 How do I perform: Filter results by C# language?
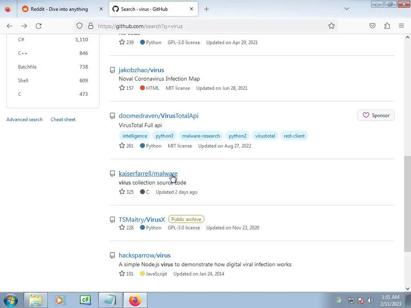[x=53, y=40]
